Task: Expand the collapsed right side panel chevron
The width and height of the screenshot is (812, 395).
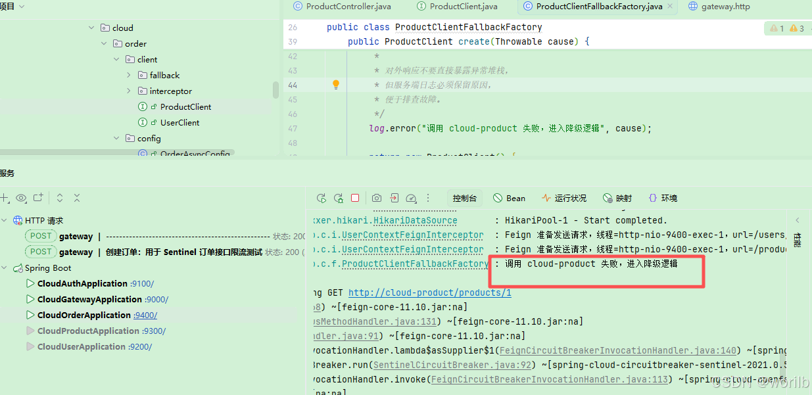Action: coord(798,221)
